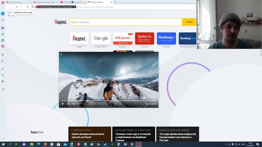
Task: Open Microsoft Store from taskbar
Action: coord(59,144)
